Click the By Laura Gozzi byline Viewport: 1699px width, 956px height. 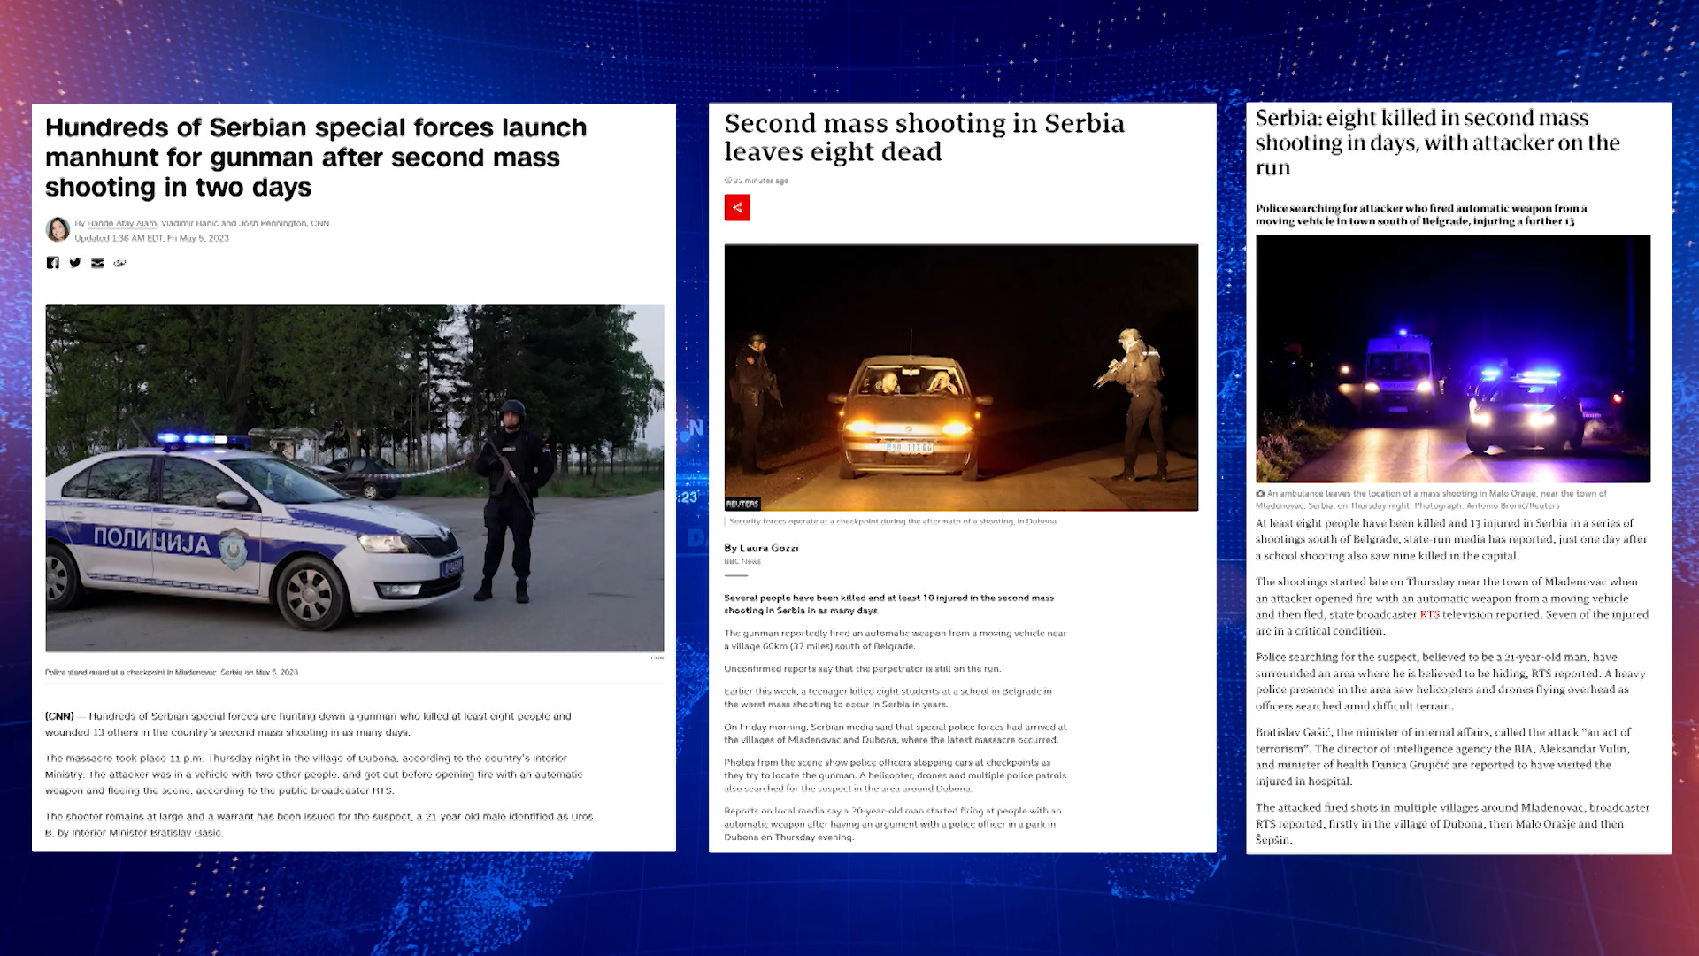(761, 548)
